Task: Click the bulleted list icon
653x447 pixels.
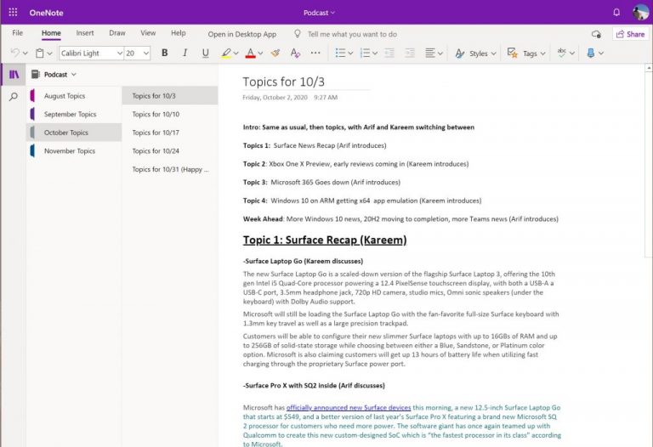Action: 340,53
